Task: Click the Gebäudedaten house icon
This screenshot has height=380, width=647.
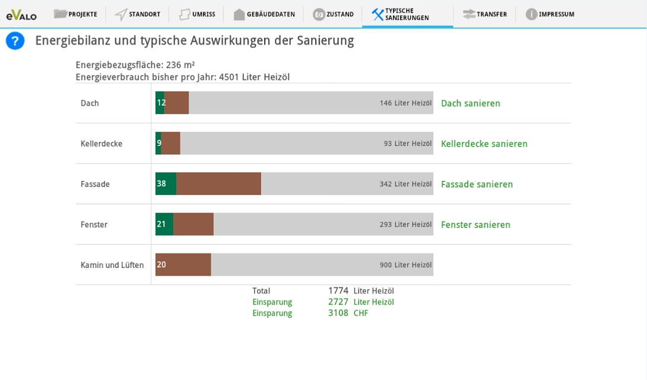Action: click(x=239, y=14)
